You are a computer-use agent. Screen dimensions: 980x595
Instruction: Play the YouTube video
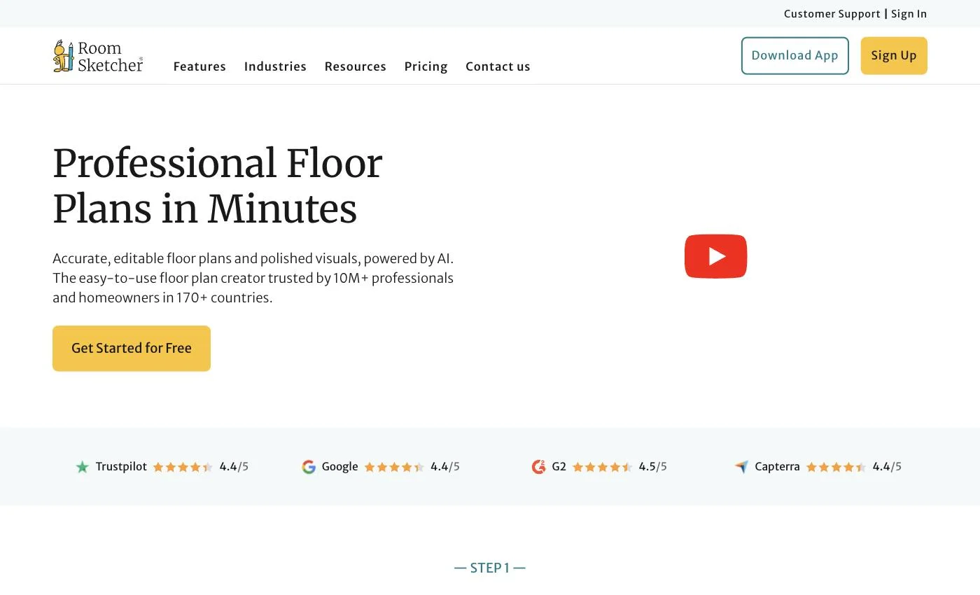point(715,256)
